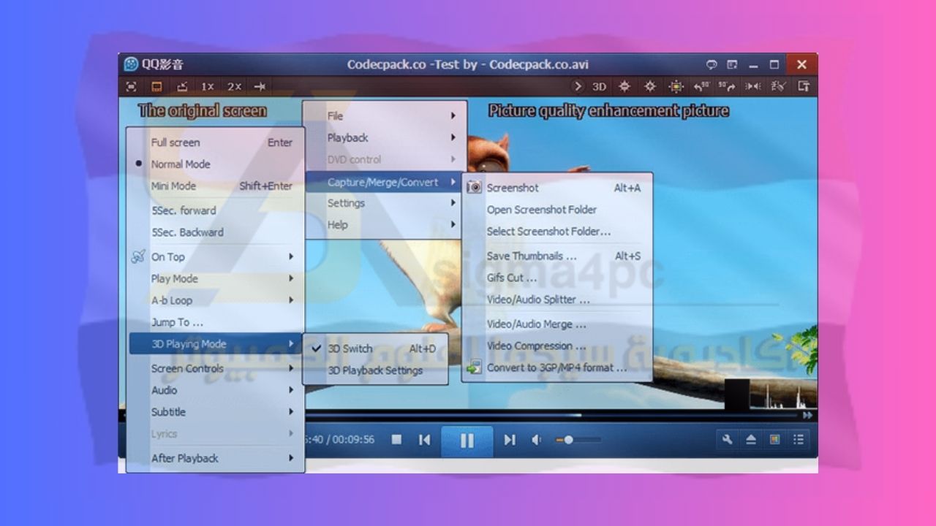
Task: Expand the After Playback submenu
Action: [x=216, y=458]
